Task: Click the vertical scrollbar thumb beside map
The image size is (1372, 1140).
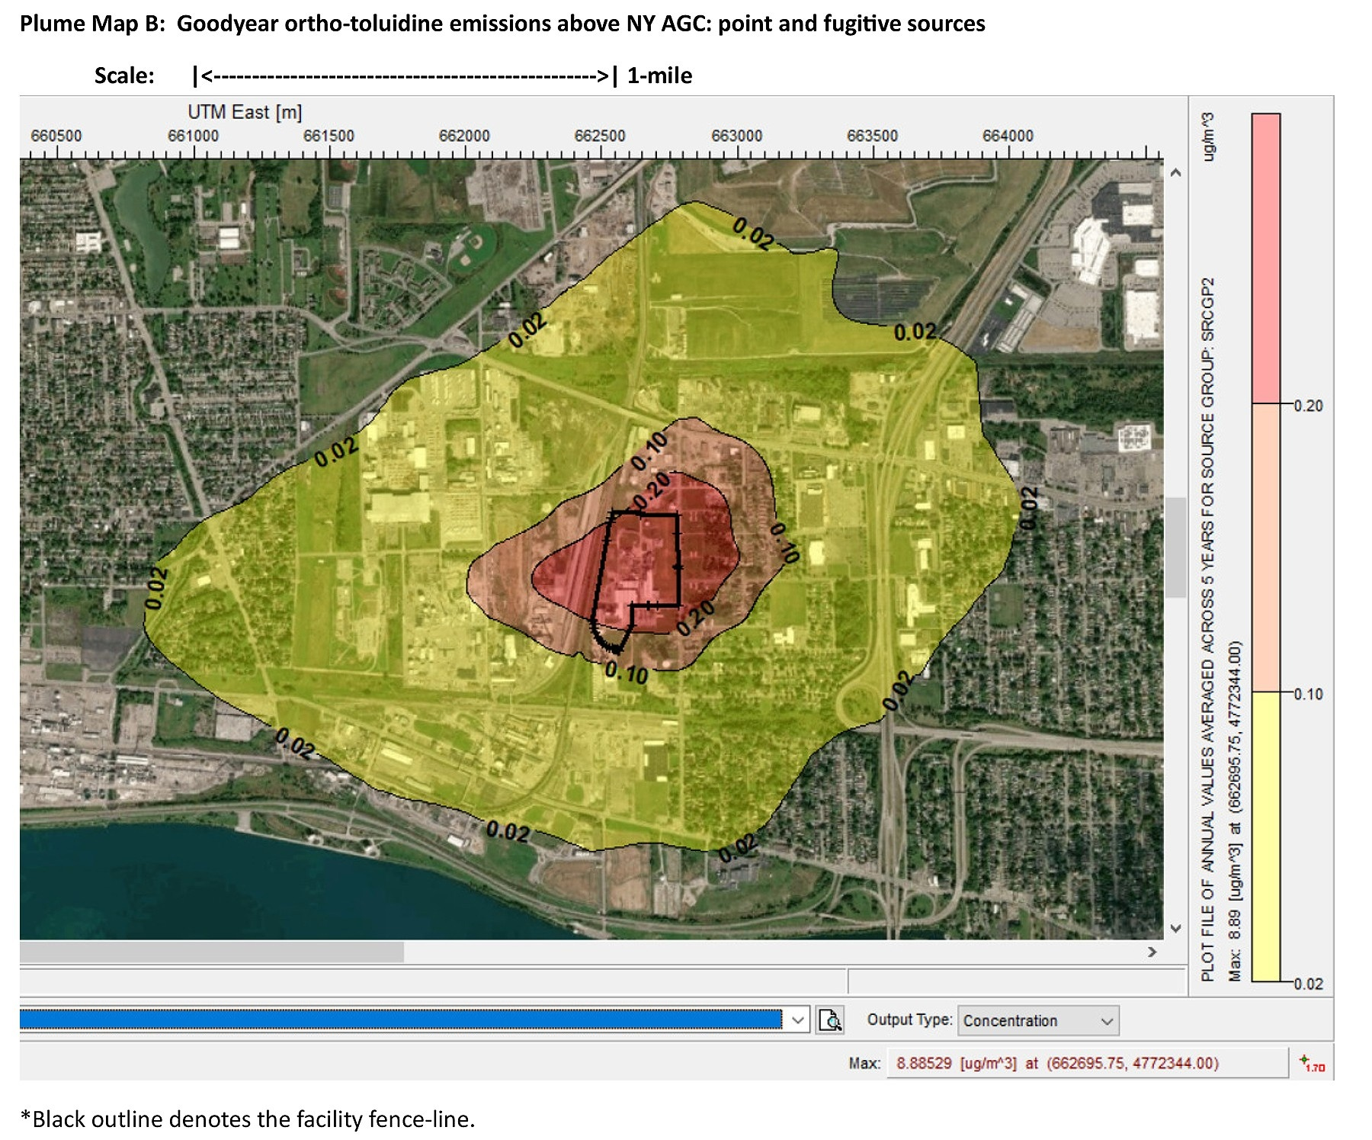Action: point(1175,546)
